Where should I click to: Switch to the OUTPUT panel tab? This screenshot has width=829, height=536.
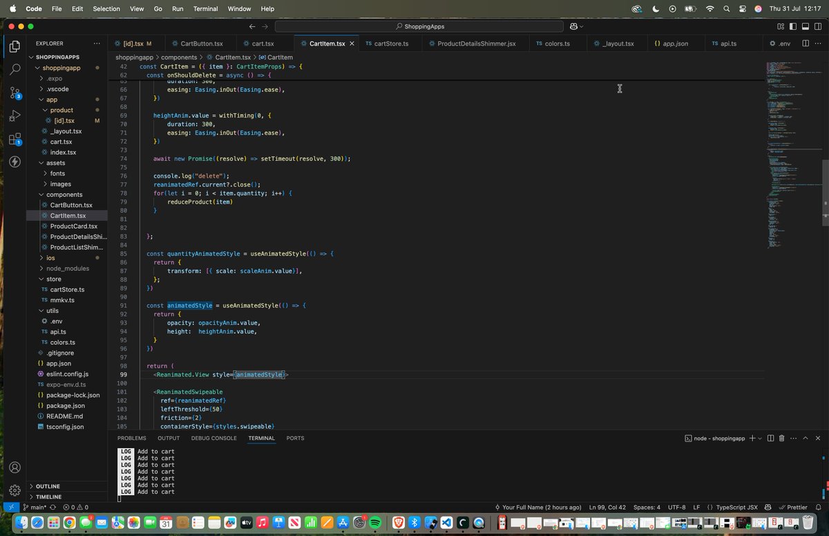coord(169,438)
